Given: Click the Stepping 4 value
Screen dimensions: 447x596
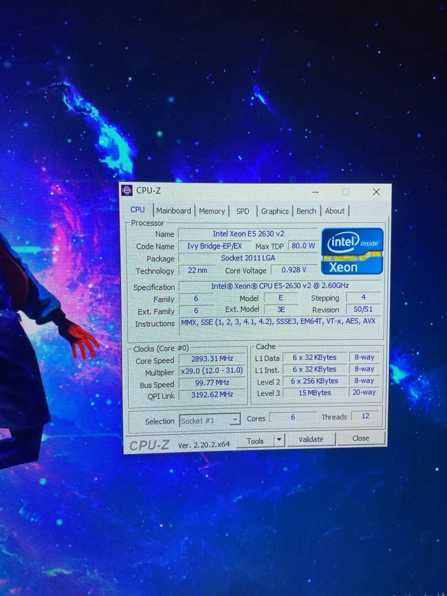Looking at the screenshot, I should pyautogui.click(x=363, y=297).
